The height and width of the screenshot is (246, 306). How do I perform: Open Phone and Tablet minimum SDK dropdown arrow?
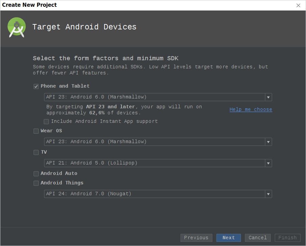tap(268, 97)
